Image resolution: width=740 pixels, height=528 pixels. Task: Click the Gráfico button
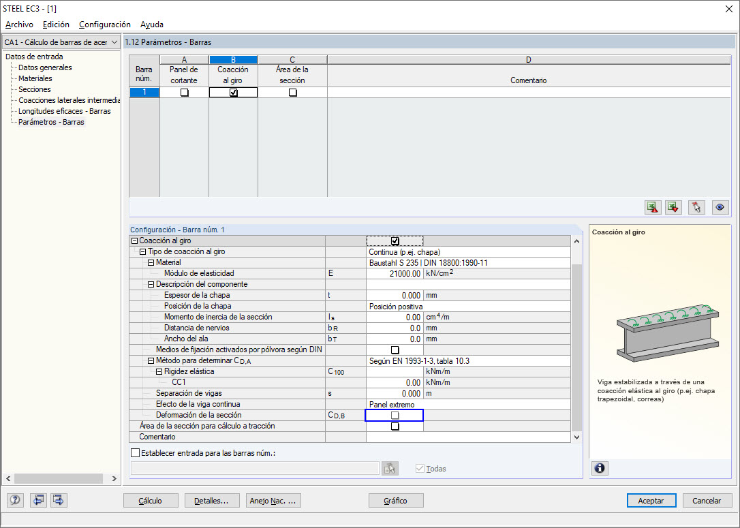click(396, 501)
